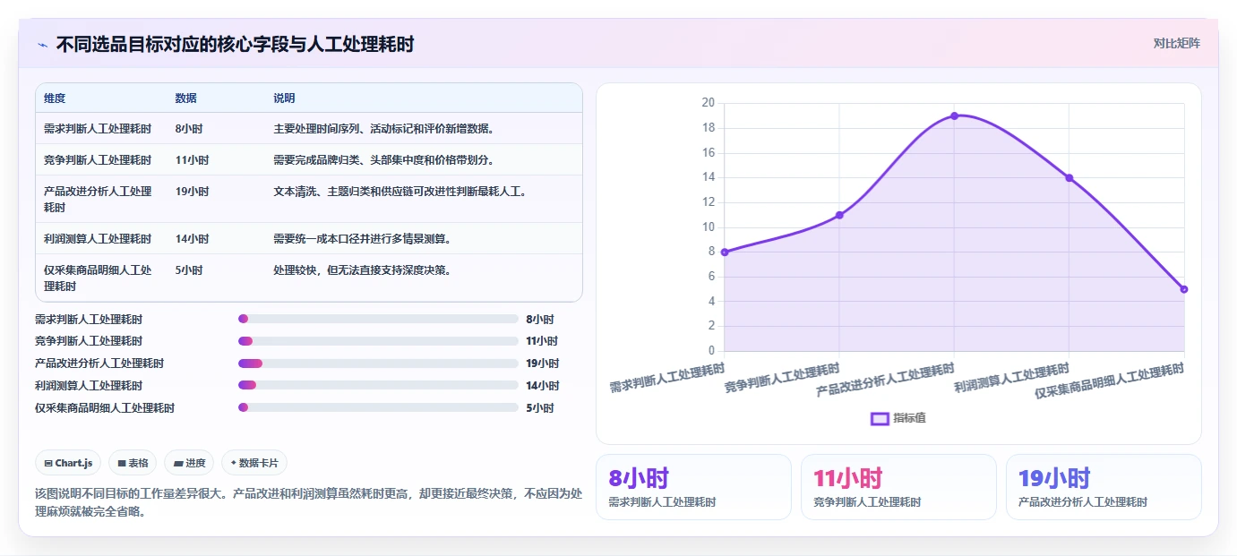
Task: Click the pink 11小时 summary card
Action: click(898, 486)
